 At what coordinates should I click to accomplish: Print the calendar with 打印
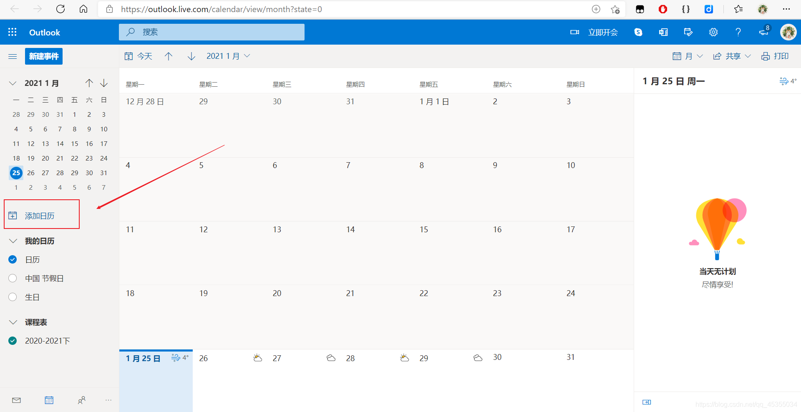click(775, 56)
